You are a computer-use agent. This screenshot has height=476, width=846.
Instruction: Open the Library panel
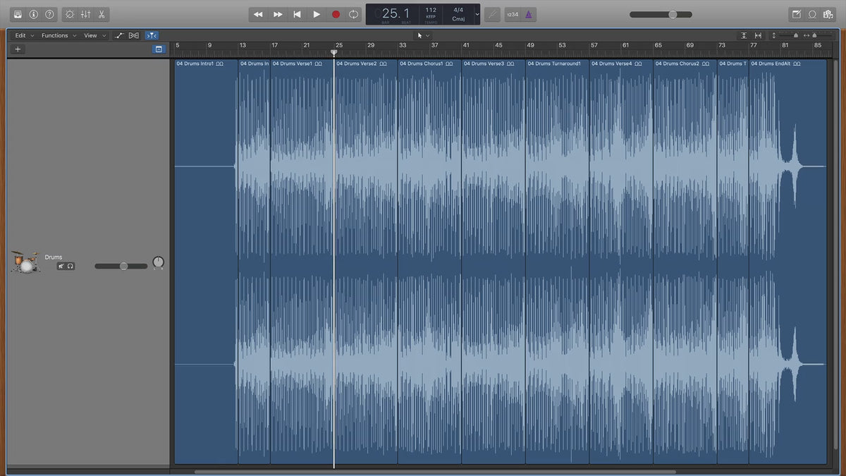coord(18,14)
